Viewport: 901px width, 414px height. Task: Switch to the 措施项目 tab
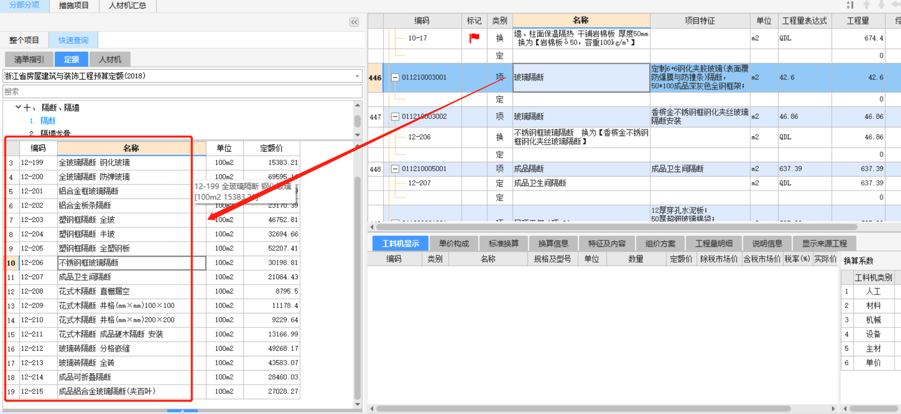pos(74,5)
